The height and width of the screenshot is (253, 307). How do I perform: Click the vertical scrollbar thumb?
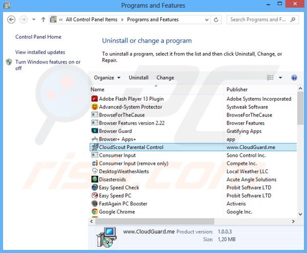coord(300,108)
